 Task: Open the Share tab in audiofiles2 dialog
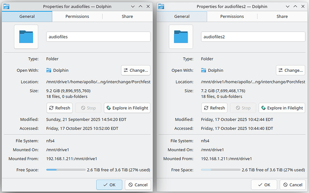tap(282, 16)
